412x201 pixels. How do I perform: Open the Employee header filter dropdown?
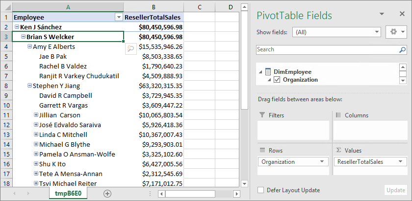coord(119,18)
